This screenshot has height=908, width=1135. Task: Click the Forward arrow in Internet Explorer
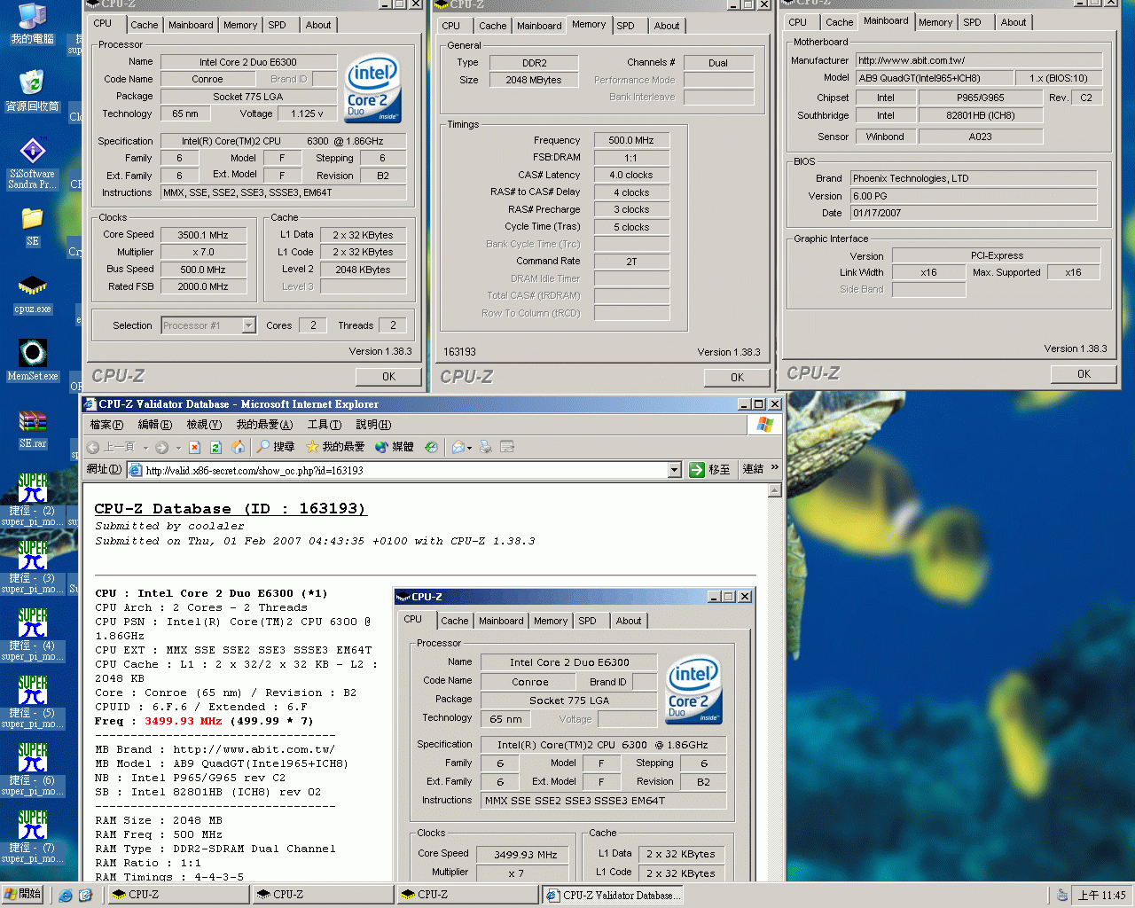coord(161,447)
